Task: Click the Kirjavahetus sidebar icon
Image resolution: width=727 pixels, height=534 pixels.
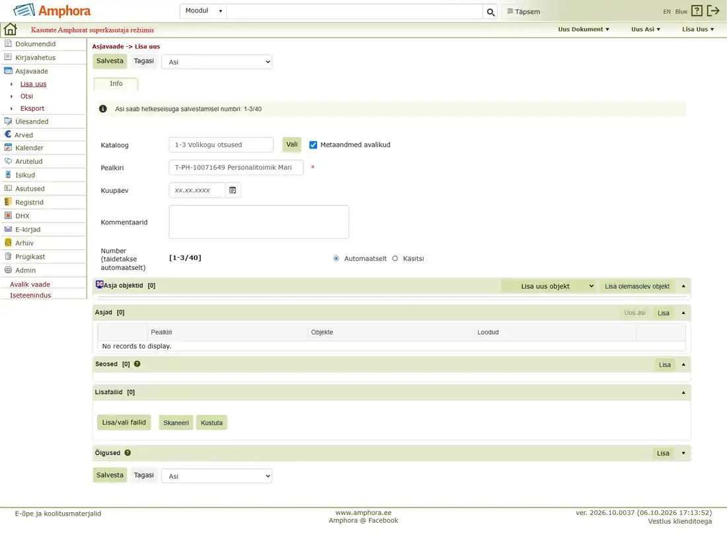Action: pyautogui.click(x=8, y=57)
